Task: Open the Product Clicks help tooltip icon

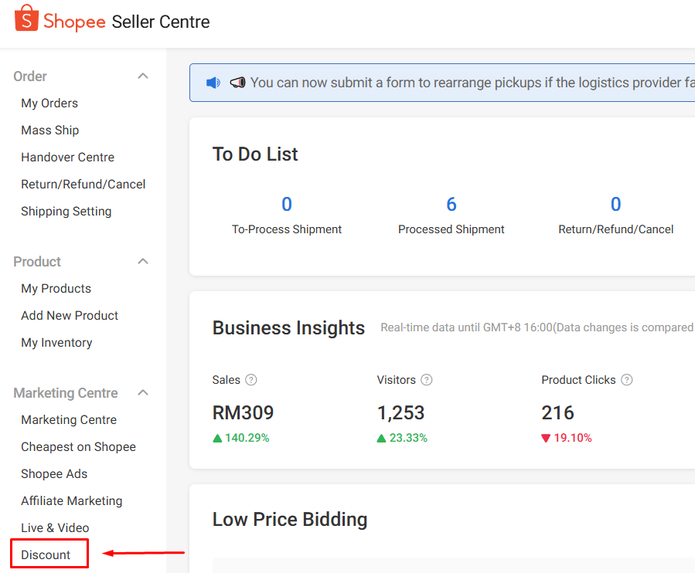Action: [626, 380]
